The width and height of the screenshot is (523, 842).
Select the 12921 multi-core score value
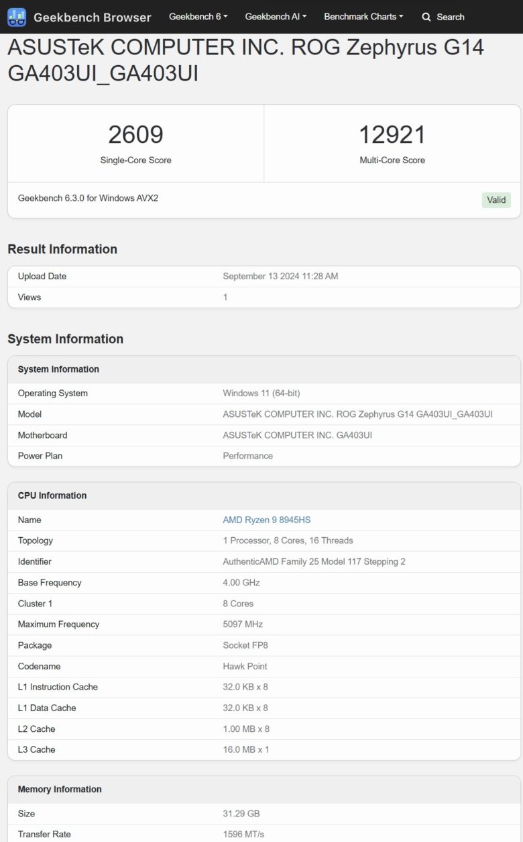[x=392, y=135]
